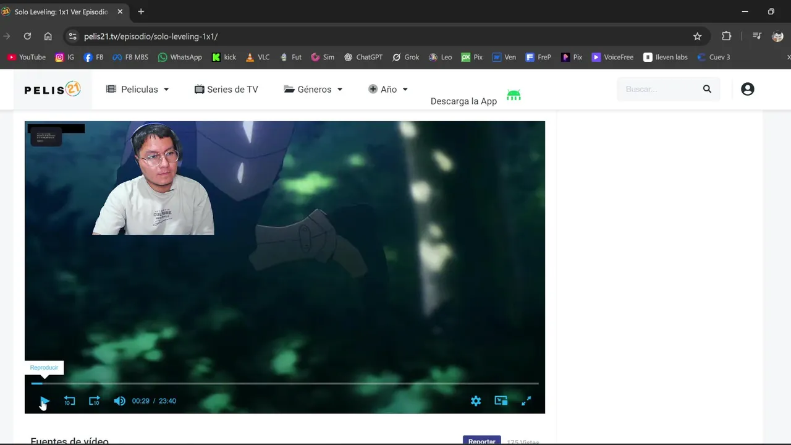Open the VoiceFree bookmark
Viewport: 791px width, 445px height.
612,57
